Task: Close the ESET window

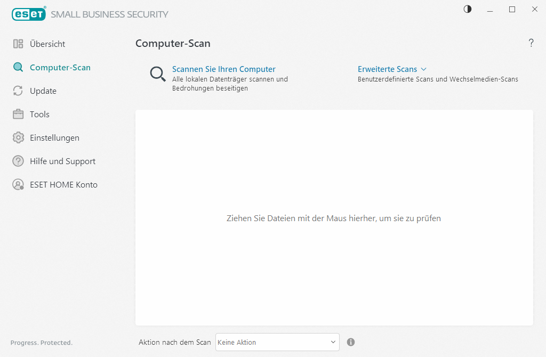Action: (534, 10)
